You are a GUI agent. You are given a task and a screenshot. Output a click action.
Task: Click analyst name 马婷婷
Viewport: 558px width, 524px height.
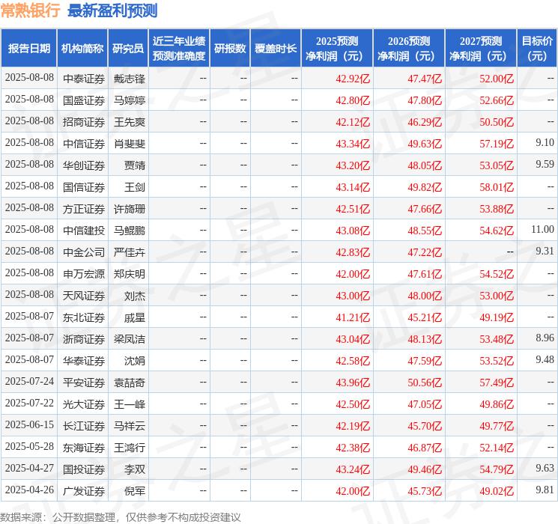[x=129, y=100]
